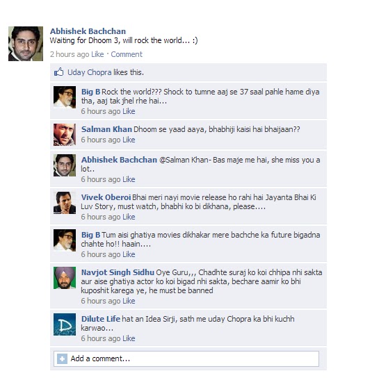Click the Add a comment field
Screen dimensions: 379x380
186,358
